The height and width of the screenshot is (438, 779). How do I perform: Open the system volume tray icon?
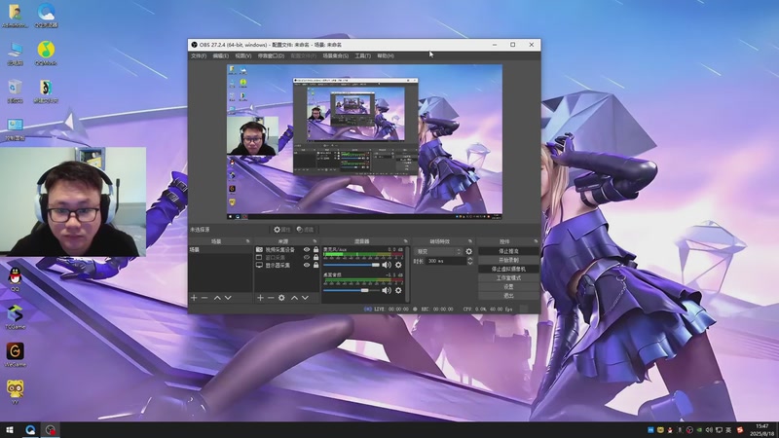[709, 430]
